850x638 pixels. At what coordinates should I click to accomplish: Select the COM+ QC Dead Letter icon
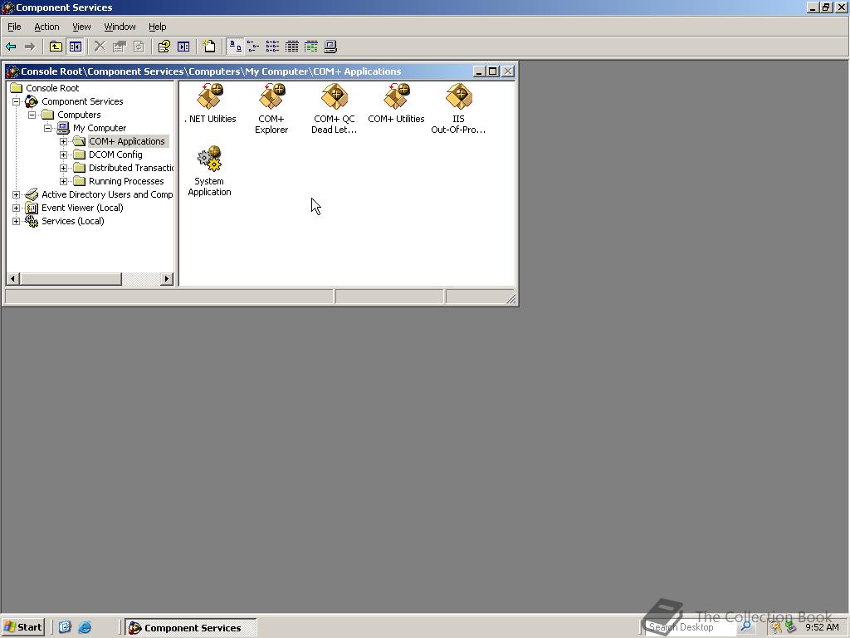(334, 109)
